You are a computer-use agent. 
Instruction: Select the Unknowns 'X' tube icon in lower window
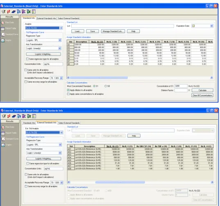(x=29, y=116)
